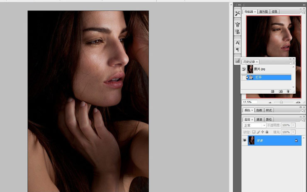The width and height of the screenshot is (307, 192).
Task: Switch to the 路径 tab
Action: [x=269, y=119]
